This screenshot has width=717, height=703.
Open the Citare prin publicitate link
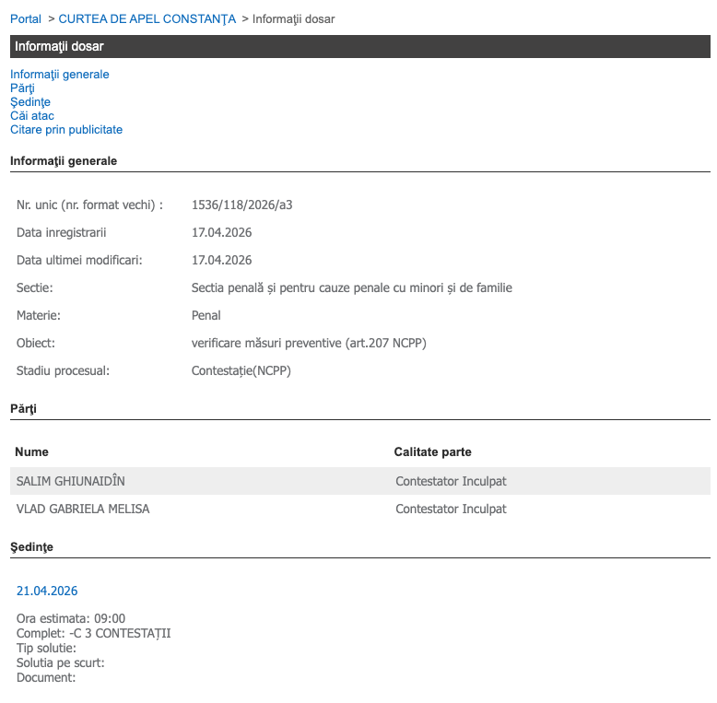(66, 130)
